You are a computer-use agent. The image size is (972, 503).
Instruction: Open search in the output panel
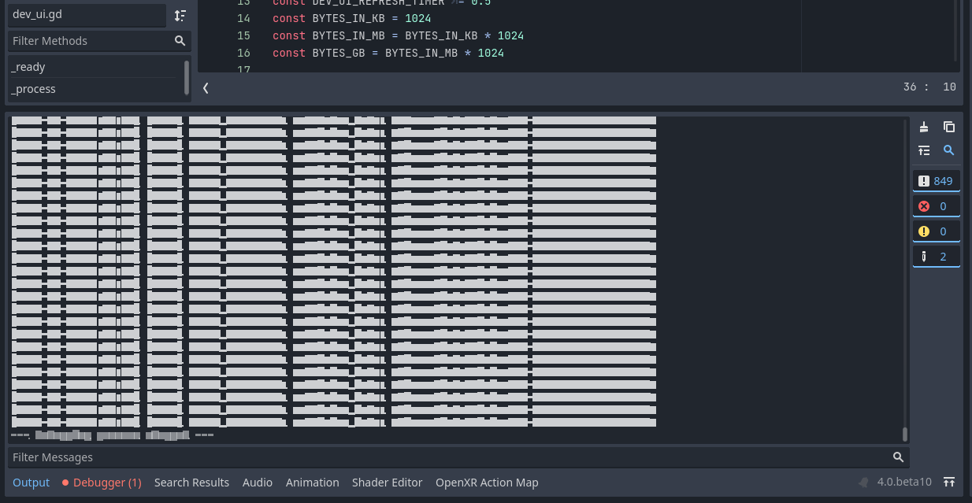(949, 150)
